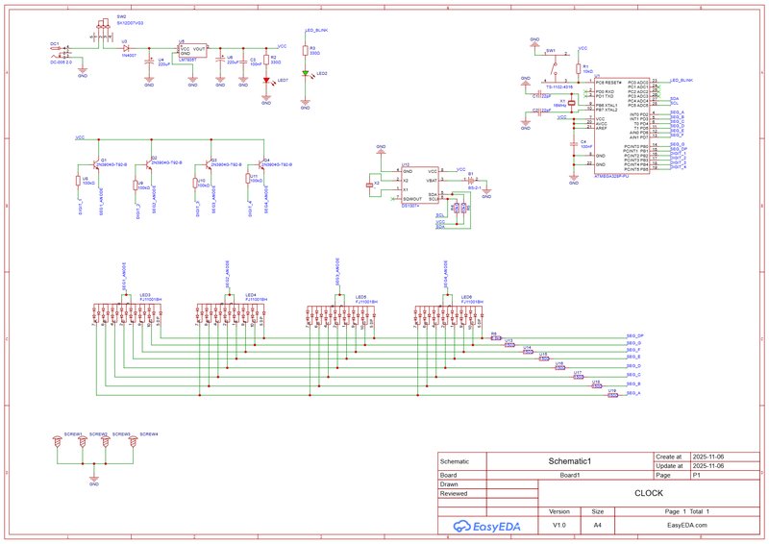Click the A4 size value
Screen dimensions: 769x544
pyautogui.click(x=597, y=525)
